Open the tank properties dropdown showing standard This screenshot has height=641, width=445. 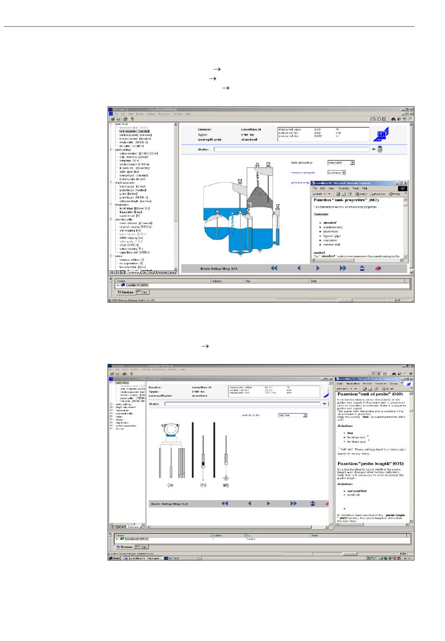tap(352, 163)
